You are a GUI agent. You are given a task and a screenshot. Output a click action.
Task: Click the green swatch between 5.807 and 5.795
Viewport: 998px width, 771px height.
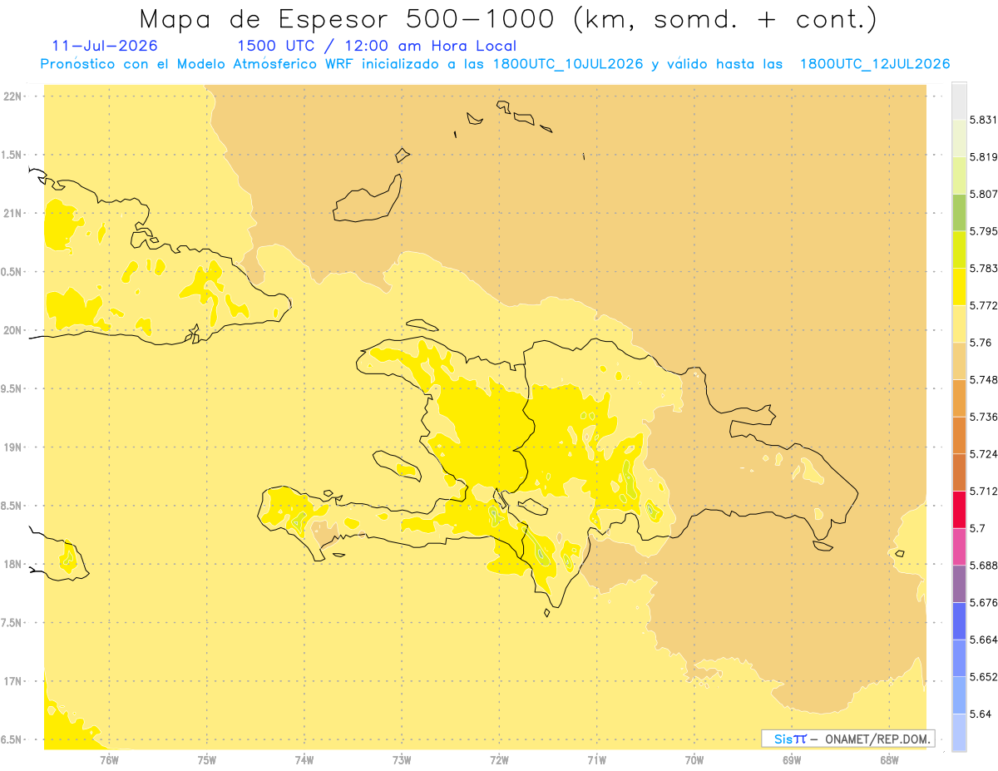tap(959, 212)
